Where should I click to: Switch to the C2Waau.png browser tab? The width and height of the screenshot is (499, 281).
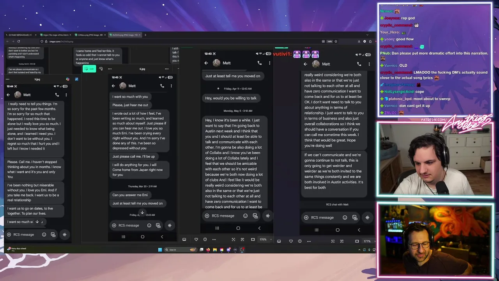coord(90,35)
